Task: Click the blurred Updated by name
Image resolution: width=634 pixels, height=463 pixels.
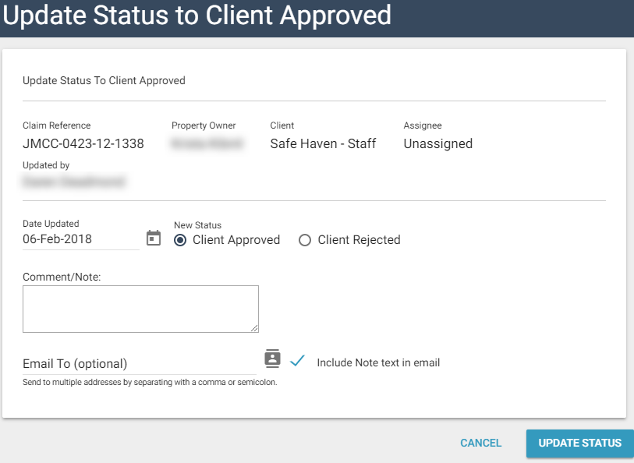Action: pos(74,182)
